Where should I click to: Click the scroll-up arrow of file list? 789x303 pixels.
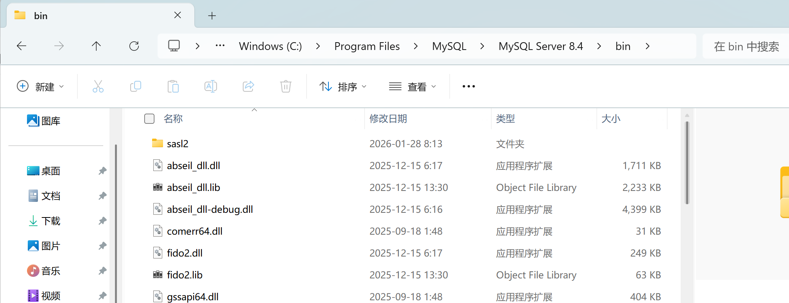click(x=687, y=115)
